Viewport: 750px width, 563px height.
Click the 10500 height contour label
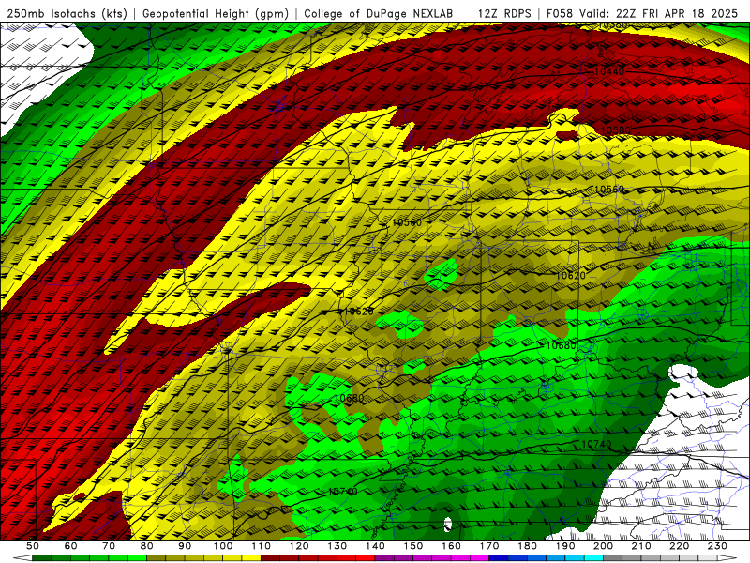point(616,130)
